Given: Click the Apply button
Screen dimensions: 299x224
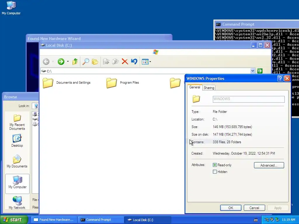Looking at the screenshot, I should coord(278,208).
